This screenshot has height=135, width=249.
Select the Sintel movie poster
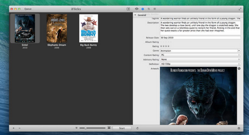point(25,28)
